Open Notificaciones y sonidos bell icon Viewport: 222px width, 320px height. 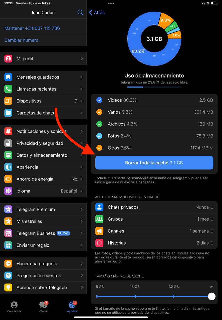click(8, 131)
